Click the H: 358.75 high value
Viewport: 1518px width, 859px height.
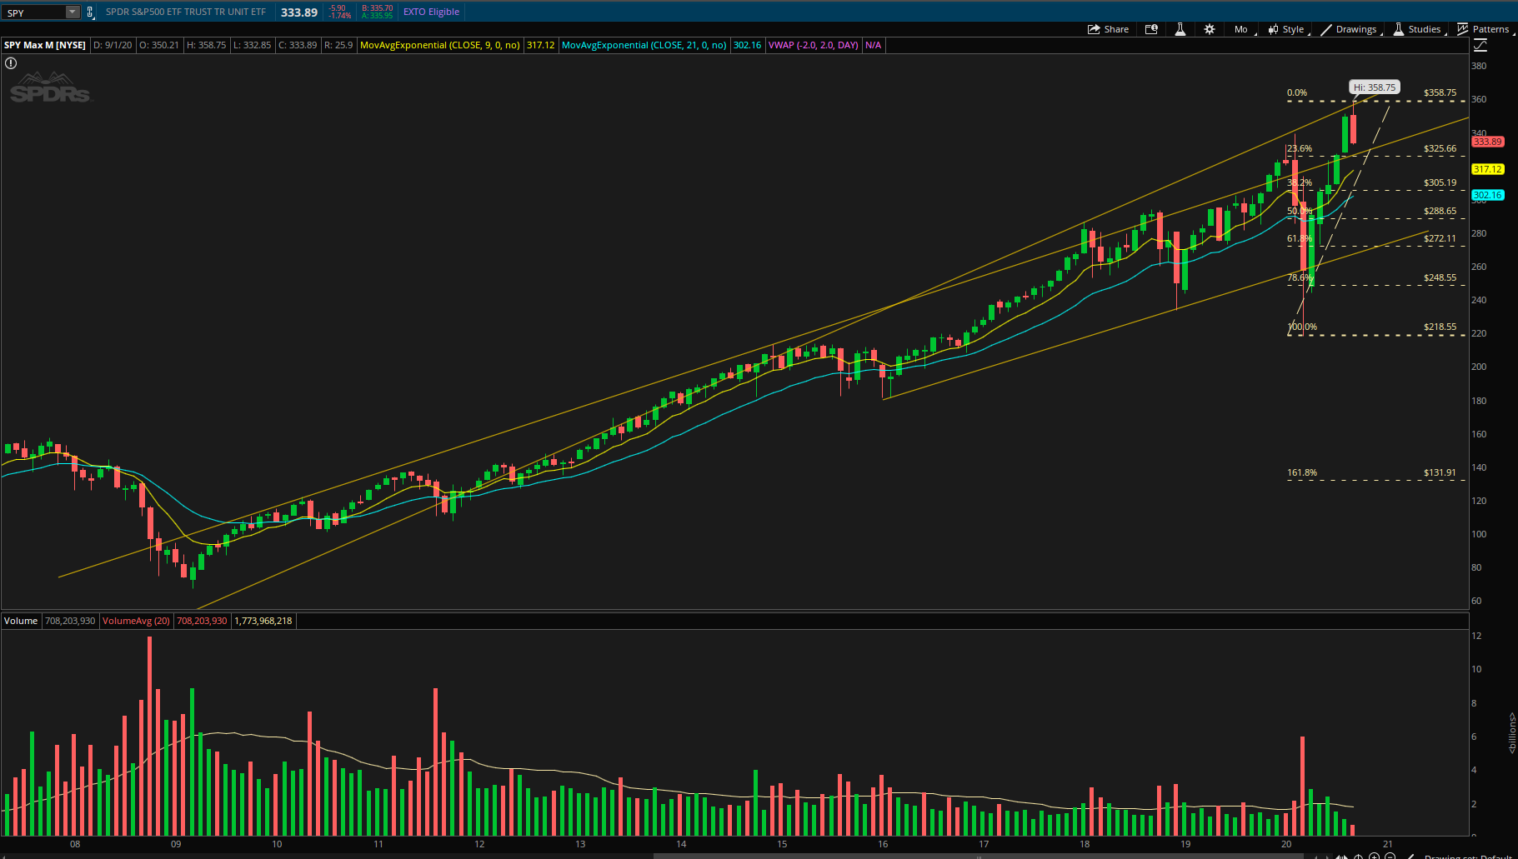click(206, 45)
